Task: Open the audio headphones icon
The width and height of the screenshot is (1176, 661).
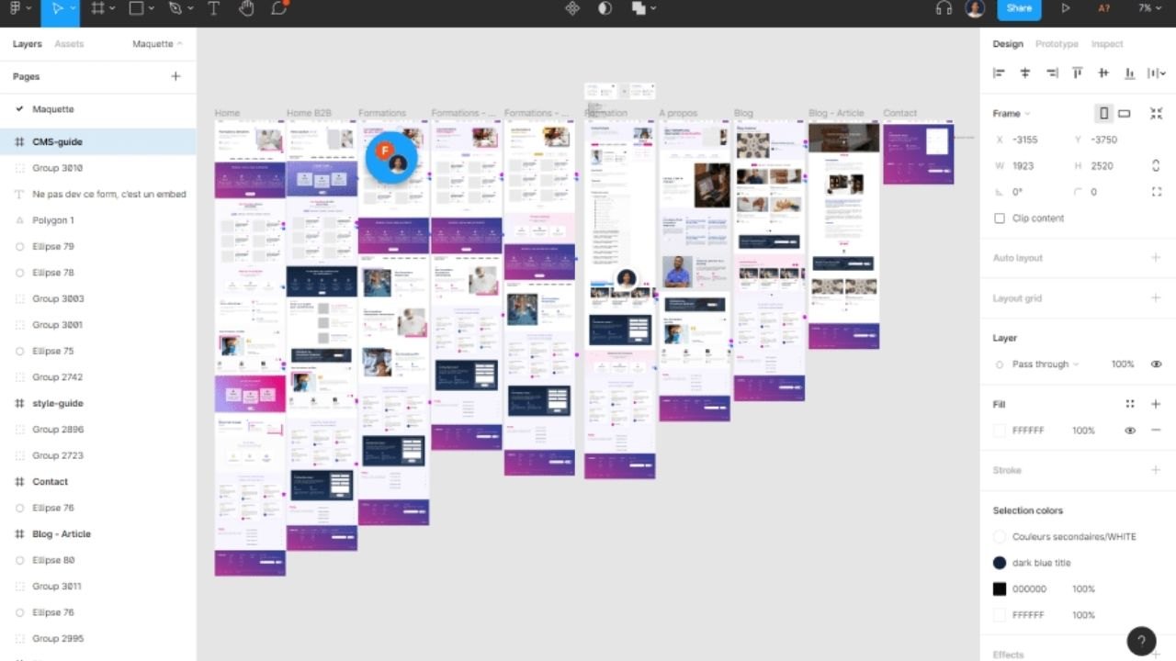Action: [944, 8]
